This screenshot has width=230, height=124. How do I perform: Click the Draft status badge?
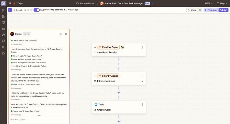pos(147,3)
